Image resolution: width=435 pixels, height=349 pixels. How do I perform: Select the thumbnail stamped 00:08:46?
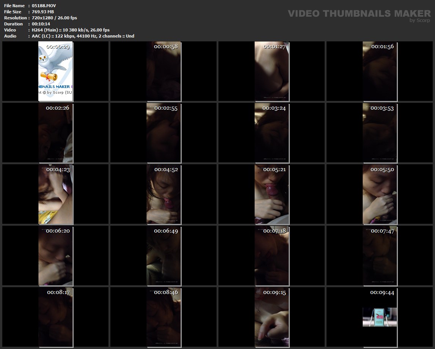click(164, 317)
